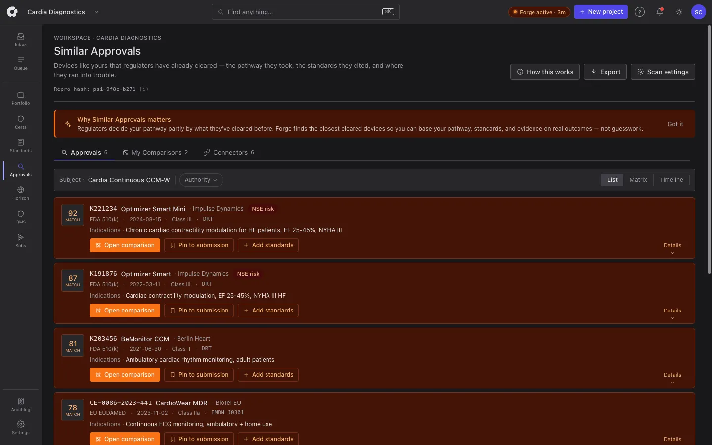Open comparison for K191876 Optimizer Smart
712x445 pixels.
pyautogui.click(x=125, y=311)
